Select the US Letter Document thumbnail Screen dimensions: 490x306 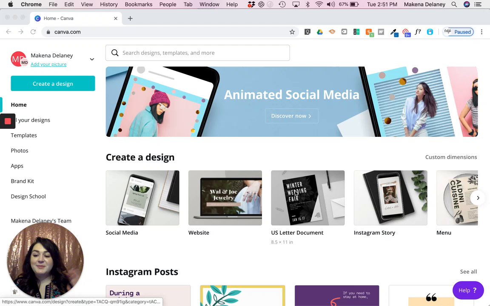pos(308,198)
